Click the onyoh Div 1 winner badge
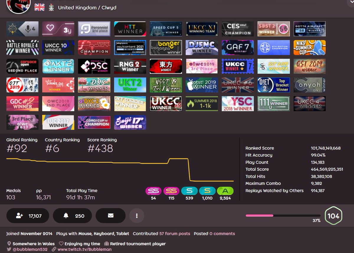Screen dimensions: 354x253 tap(309, 85)
